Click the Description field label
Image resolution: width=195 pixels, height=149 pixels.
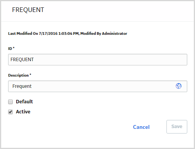[x=19, y=75]
